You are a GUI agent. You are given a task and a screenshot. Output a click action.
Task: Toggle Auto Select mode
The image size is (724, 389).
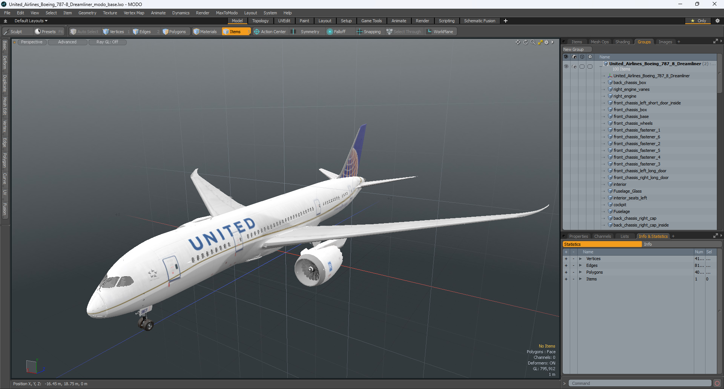[x=84, y=32]
